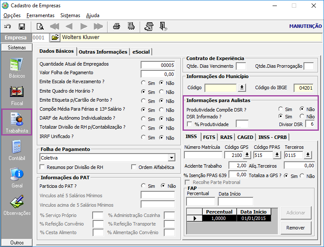This screenshot has height=247, width=324.
Task: Open the Terceiros lookup arrow
Action: [x=308, y=155]
